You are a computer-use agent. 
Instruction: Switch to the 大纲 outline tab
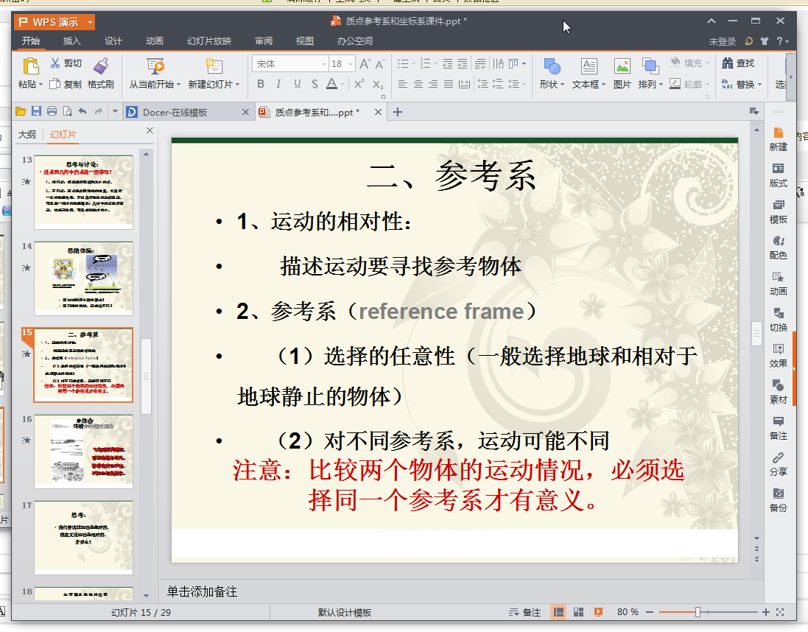pyautogui.click(x=27, y=135)
